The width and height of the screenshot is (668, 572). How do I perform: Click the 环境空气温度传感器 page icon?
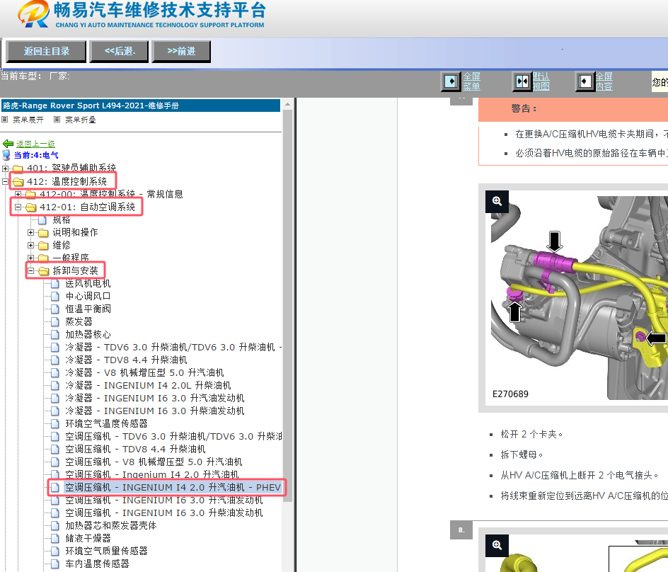click(55, 423)
